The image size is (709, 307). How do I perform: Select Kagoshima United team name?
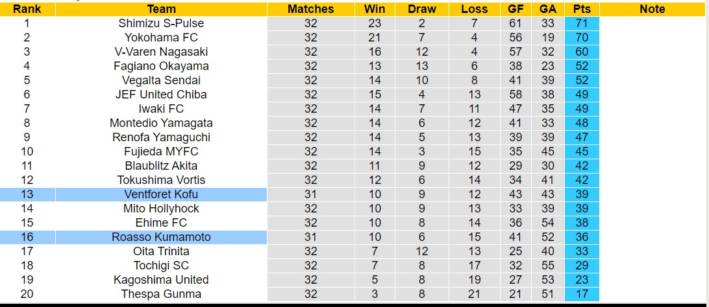coord(161,280)
